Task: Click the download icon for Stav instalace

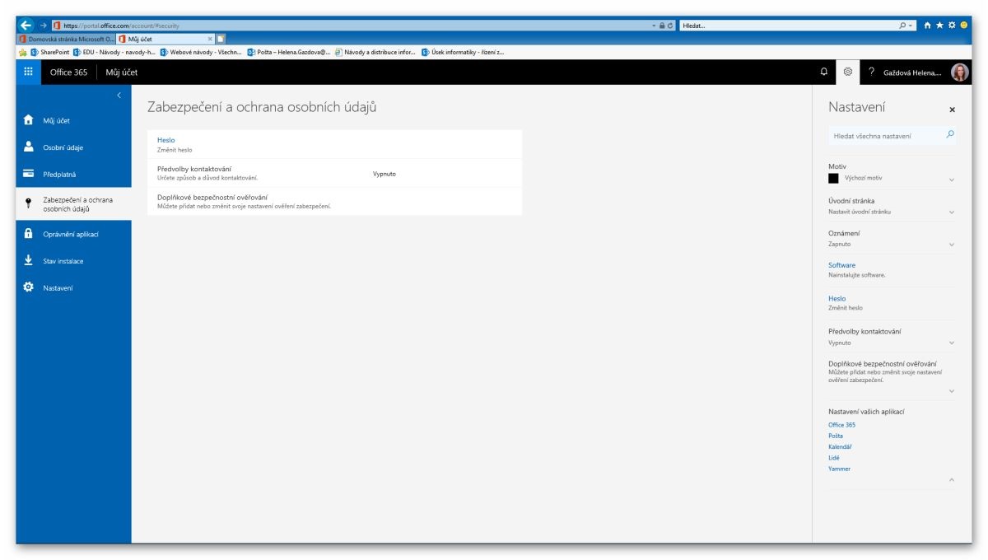Action: 29,260
